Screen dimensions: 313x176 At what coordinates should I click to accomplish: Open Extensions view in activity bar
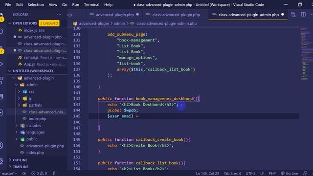pyautogui.click(x=1, y=80)
